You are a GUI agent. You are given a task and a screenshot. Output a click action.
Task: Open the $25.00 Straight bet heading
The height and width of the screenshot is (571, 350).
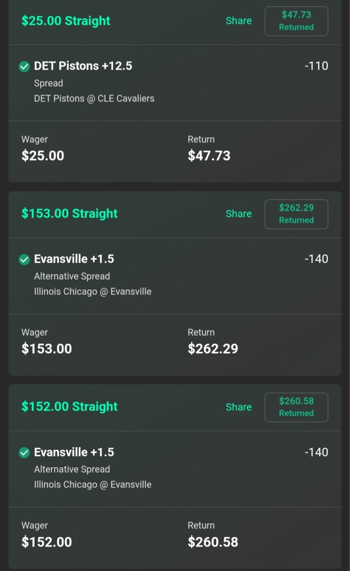point(66,21)
